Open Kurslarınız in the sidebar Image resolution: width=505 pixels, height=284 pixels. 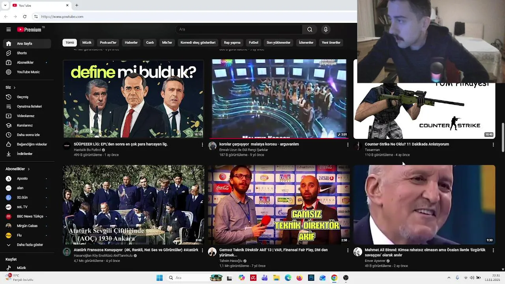[27, 125]
